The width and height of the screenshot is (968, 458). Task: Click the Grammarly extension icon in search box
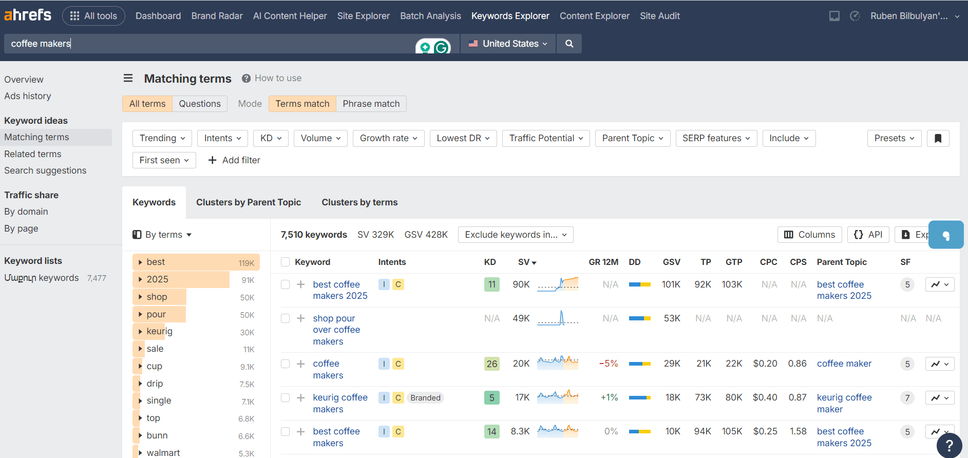tap(441, 47)
